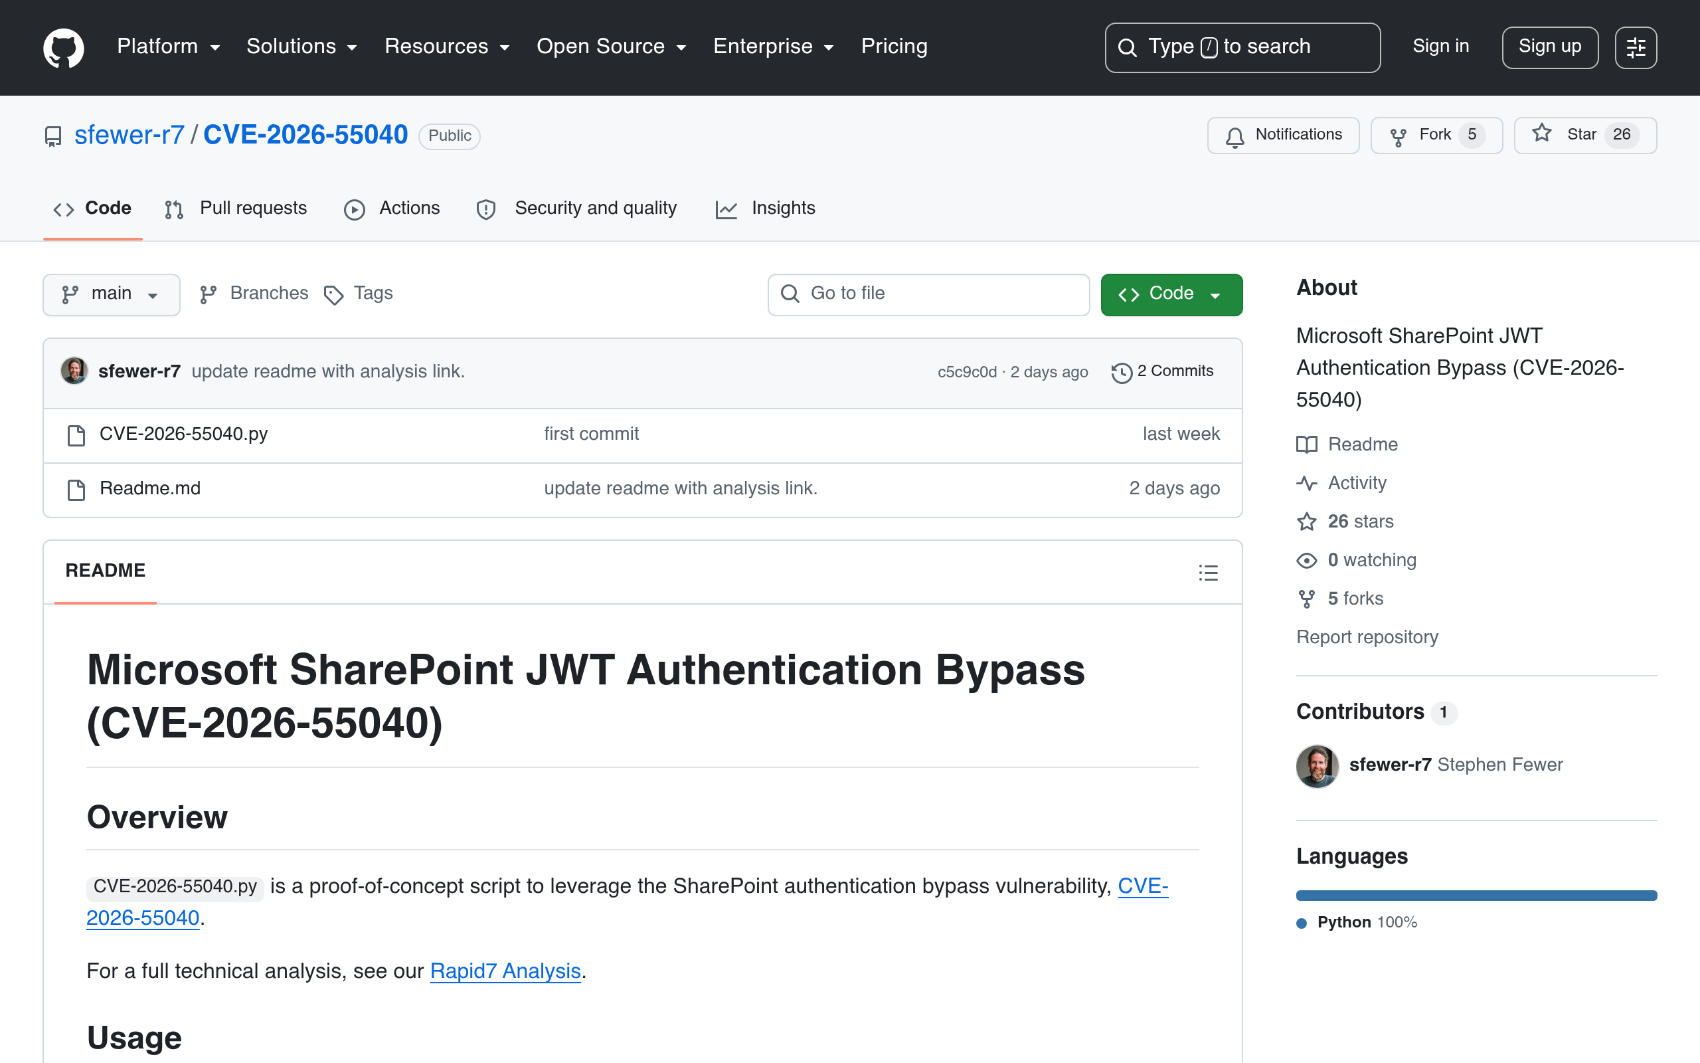The height and width of the screenshot is (1063, 1700).
Task: Click the book icon beside Readme
Action: click(1307, 444)
